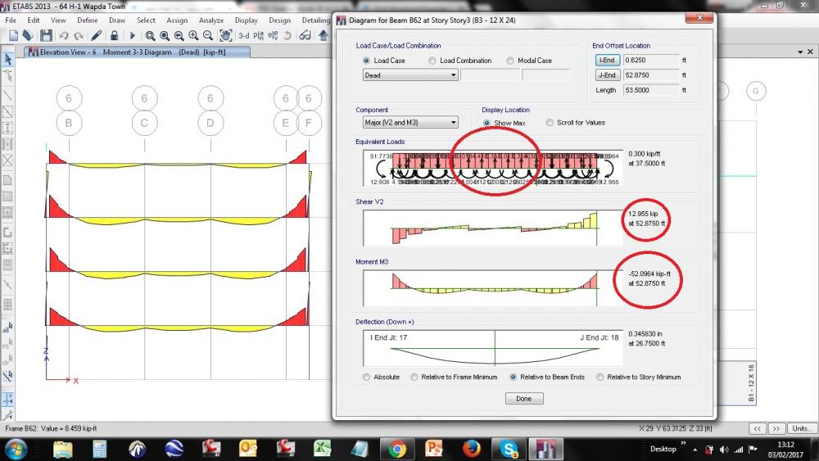Viewport: 819px width, 461px height.
Task: Select the Load Case radio button
Action: point(366,61)
